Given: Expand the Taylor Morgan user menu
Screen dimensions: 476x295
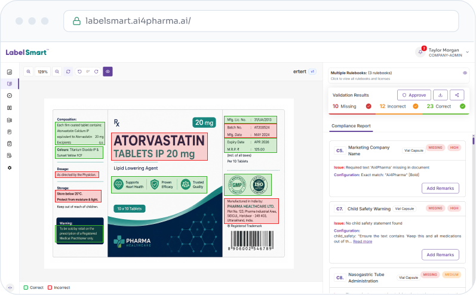Looking at the screenshot, I should (x=468, y=52).
